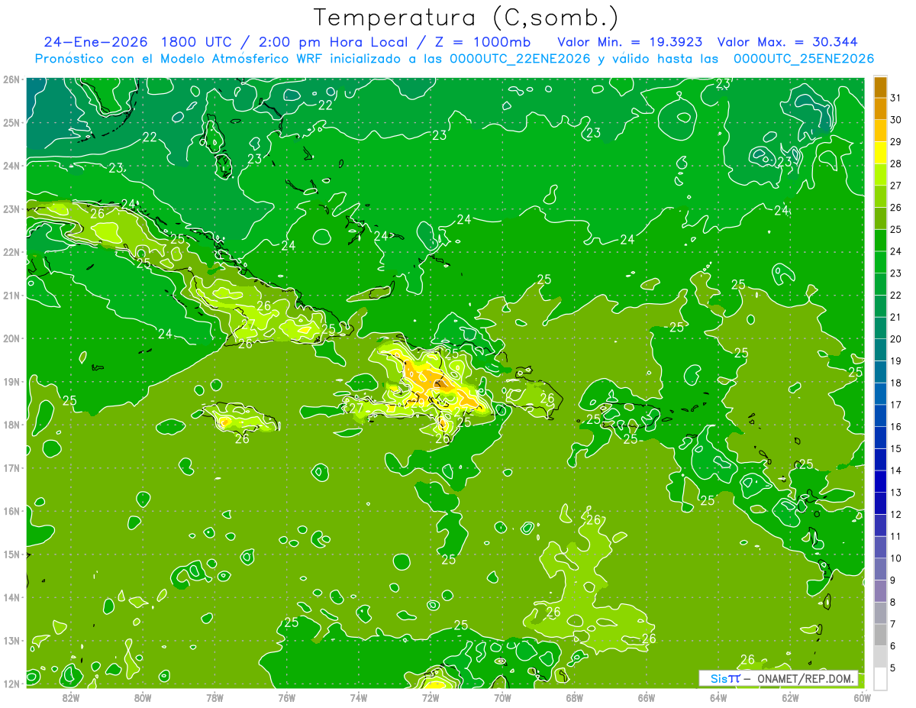Click gray legend band between 6 and 7
The height and width of the screenshot is (708, 916).
[880, 635]
